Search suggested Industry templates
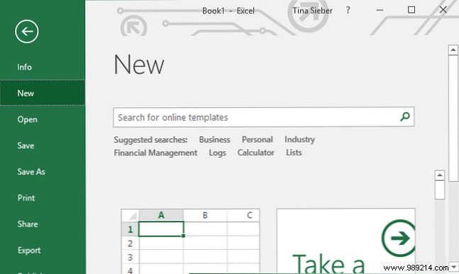 [299, 140]
